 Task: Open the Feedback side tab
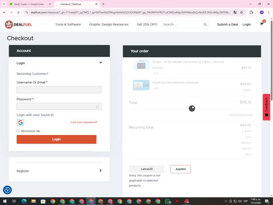pyautogui.click(x=266, y=107)
